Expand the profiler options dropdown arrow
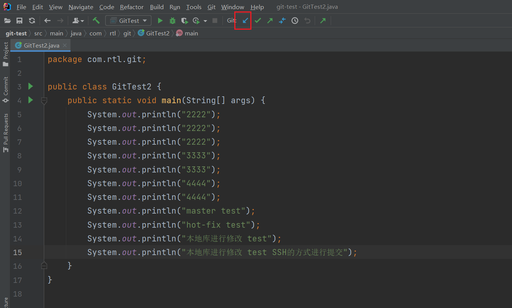 click(x=205, y=21)
